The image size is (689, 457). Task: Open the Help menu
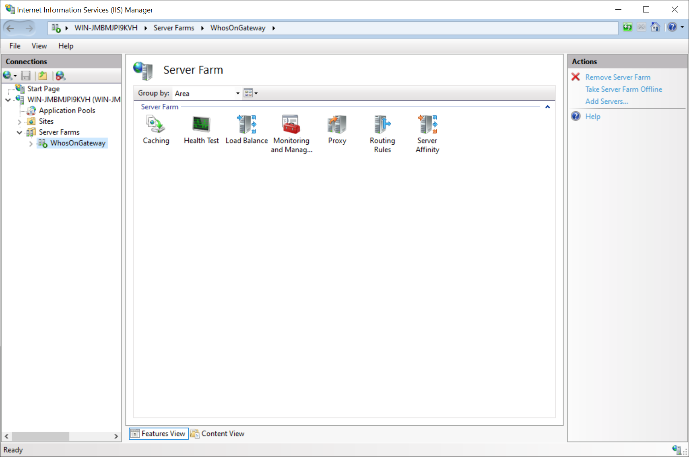pos(66,46)
